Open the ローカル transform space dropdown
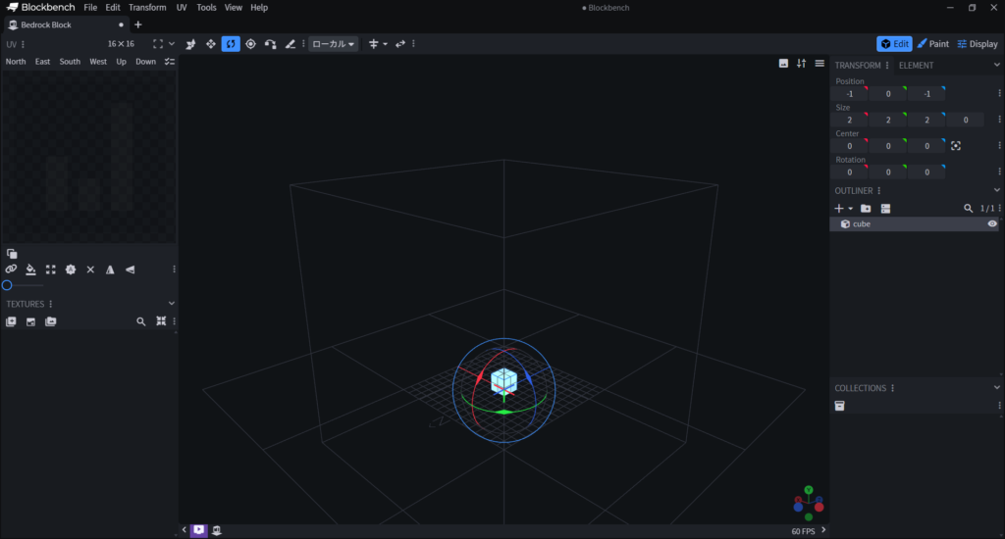The height and width of the screenshot is (539, 1005). [x=334, y=44]
